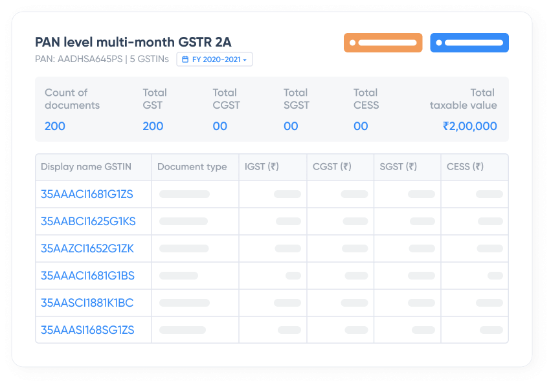Select GSTIN 35AAZCI1652G1ZK
Viewport: 551px width, 385px height.
coord(87,248)
